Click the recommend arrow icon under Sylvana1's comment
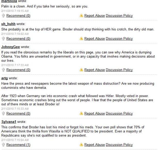The height and width of the screenshot is (150, 158). 3,145
